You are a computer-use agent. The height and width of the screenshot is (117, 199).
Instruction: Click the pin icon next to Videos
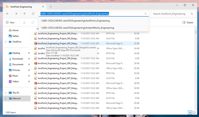pos(29,81)
